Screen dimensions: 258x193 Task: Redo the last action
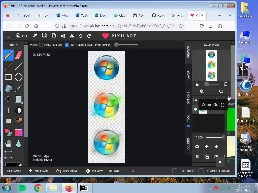pos(89,36)
